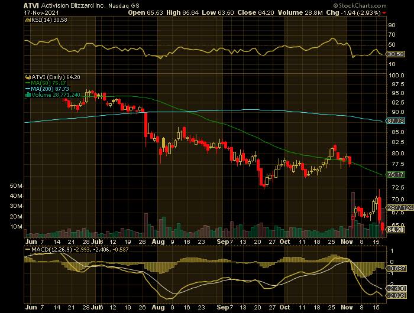The height and width of the screenshot is (313, 414).
Task: Click the RSI axis label 90
Action: point(392,25)
